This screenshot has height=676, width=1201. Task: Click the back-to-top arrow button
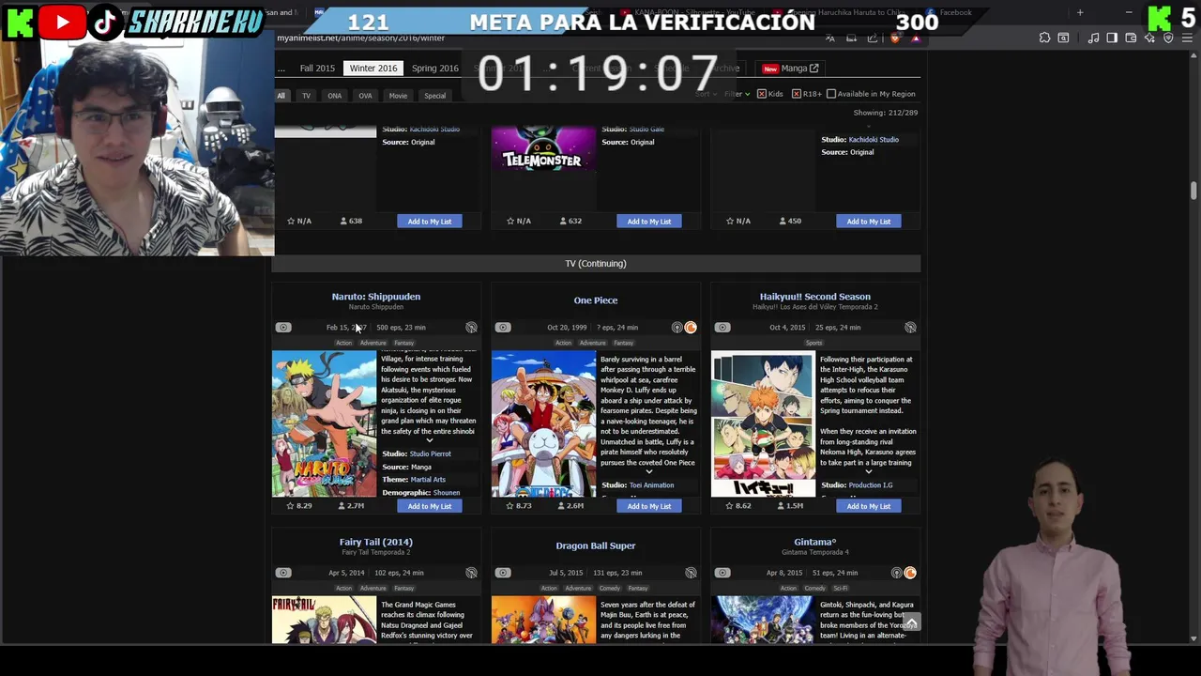click(x=911, y=622)
